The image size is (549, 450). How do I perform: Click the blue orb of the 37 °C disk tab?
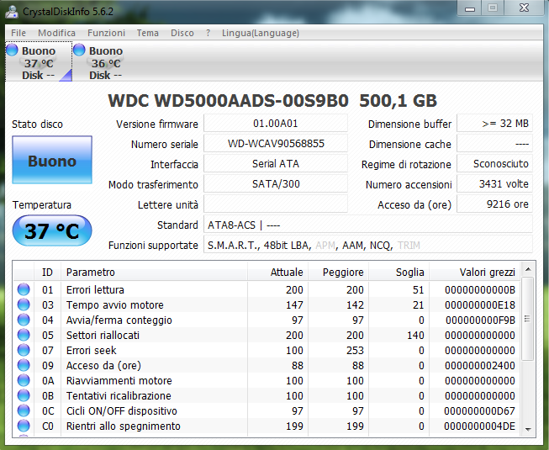12,50
